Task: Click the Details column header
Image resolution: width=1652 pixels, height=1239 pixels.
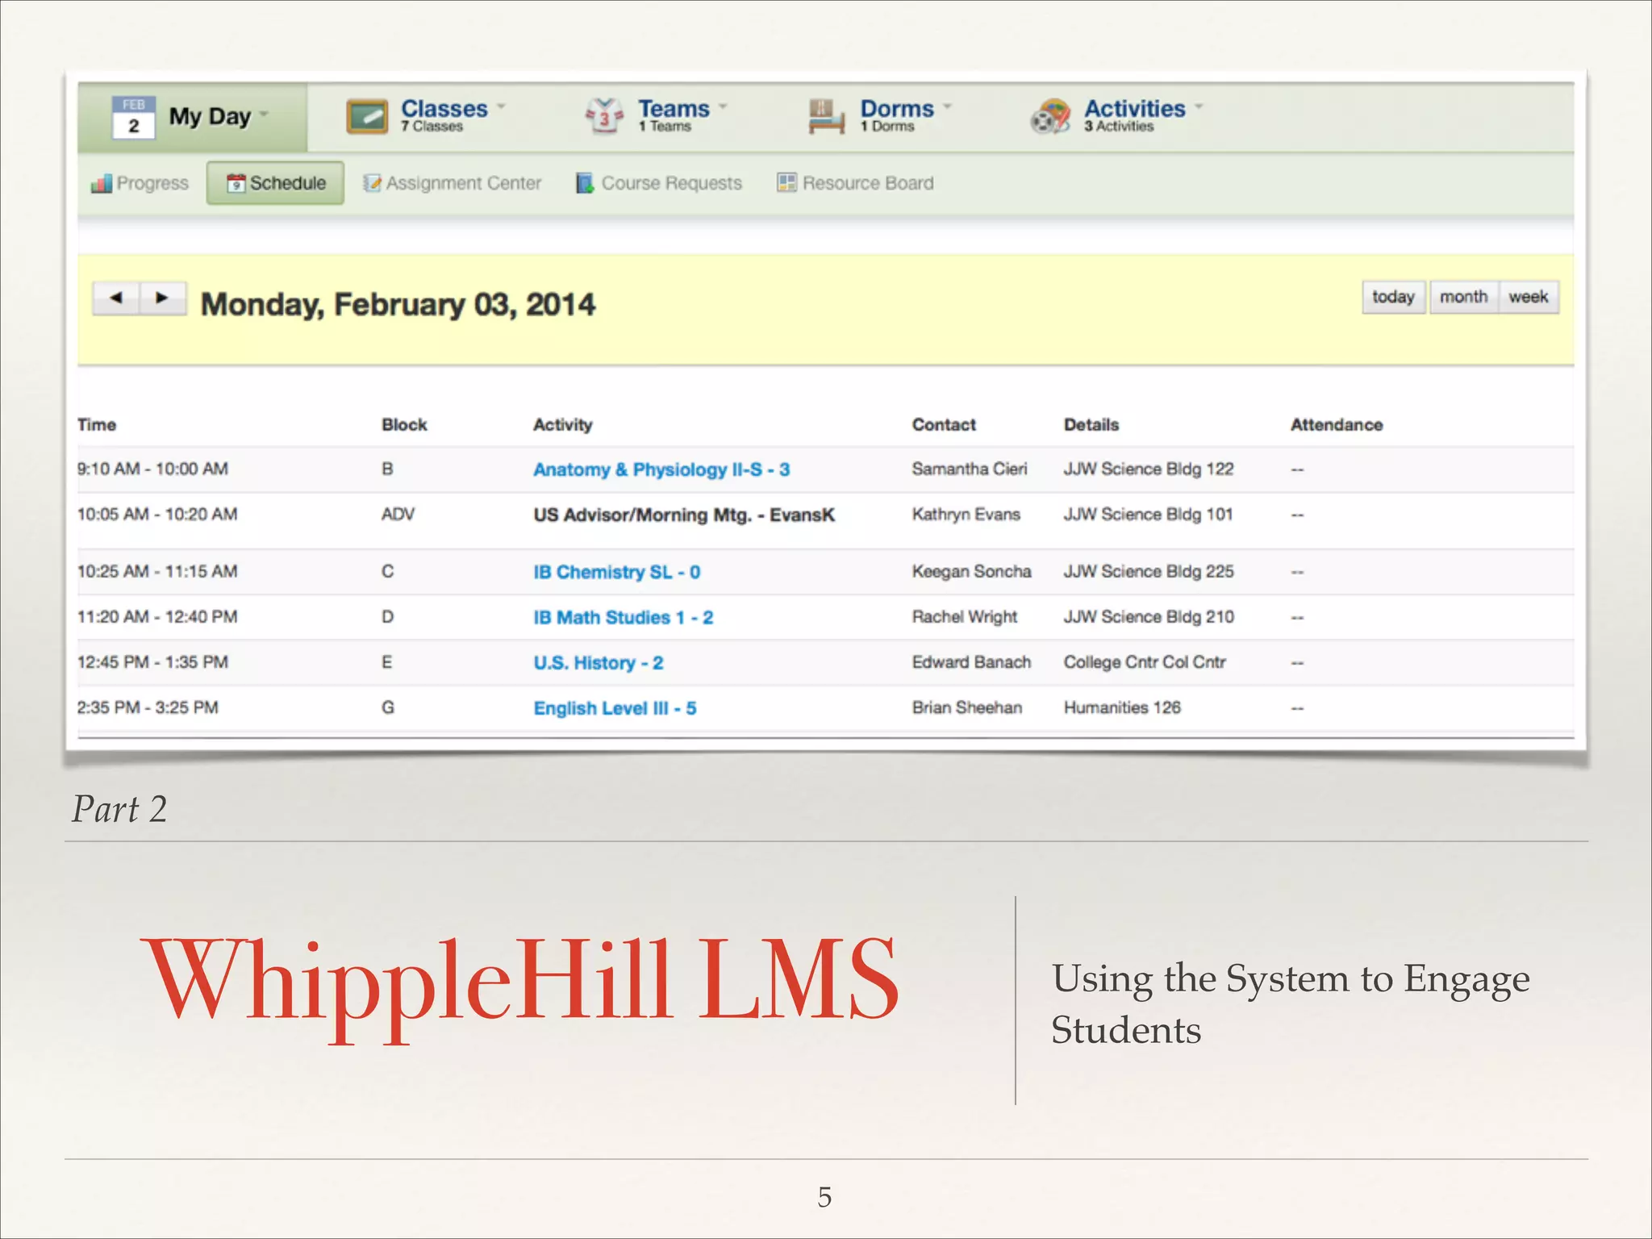Action: click(x=1091, y=425)
